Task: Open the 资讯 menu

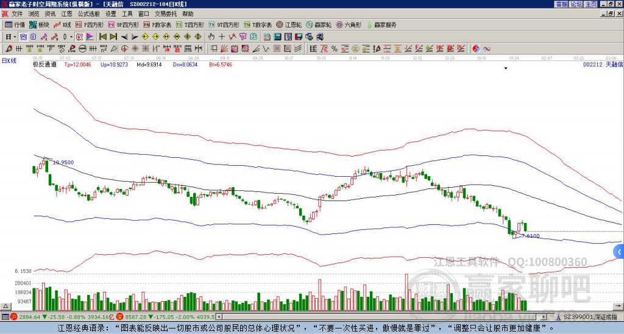Action: coord(50,14)
